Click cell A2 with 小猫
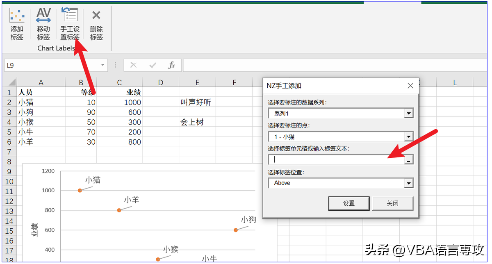The width and height of the screenshot is (492, 264). pyautogui.click(x=41, y=102)
